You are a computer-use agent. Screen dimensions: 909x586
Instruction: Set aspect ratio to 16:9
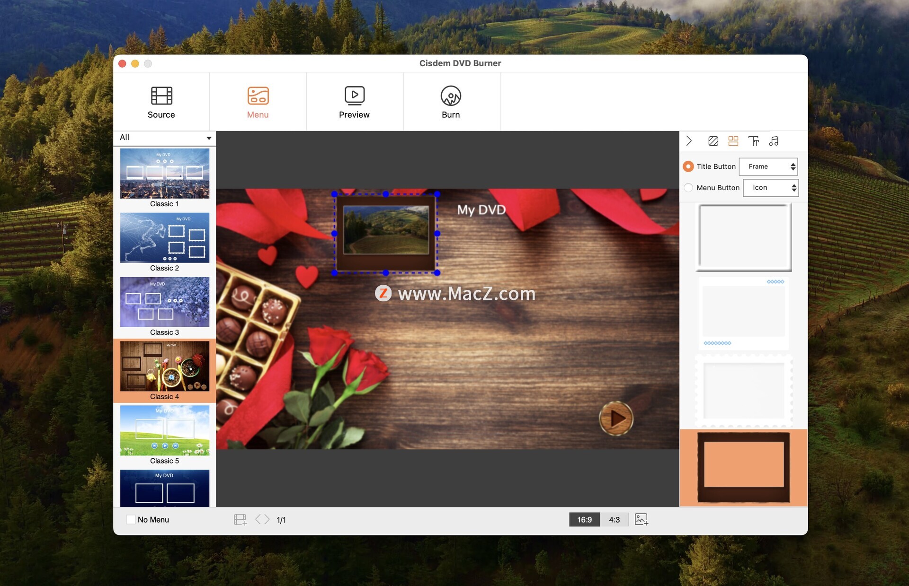click(584, 519)
